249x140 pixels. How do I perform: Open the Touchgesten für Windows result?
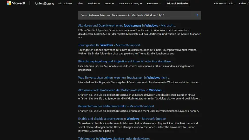(x=109, y=45)
